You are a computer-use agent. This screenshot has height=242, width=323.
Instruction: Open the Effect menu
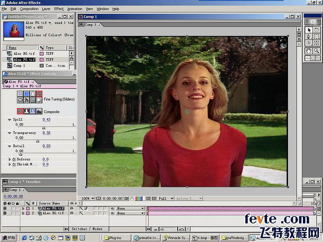[59, 9]
